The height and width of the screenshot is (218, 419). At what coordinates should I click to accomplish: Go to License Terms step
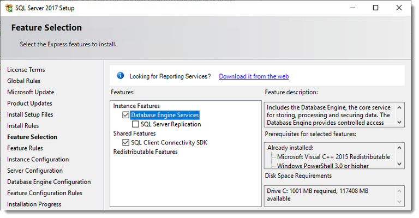[x=26, y=70]
